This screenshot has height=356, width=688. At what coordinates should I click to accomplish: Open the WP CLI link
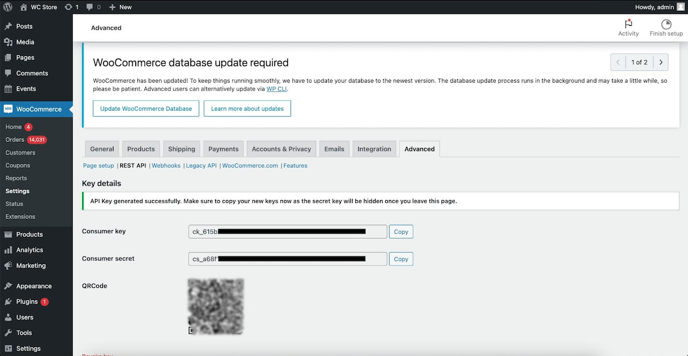pos(277,88)
